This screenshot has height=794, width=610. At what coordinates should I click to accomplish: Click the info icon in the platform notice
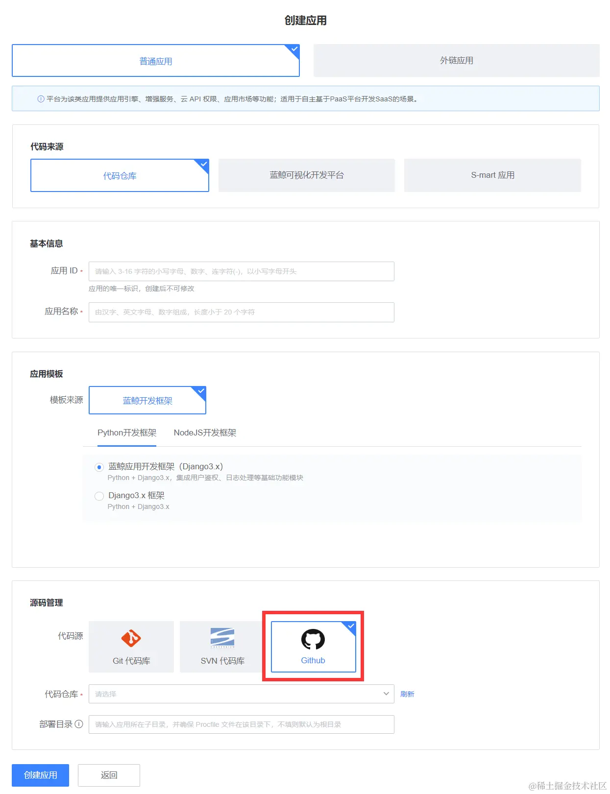pos(41,99)
